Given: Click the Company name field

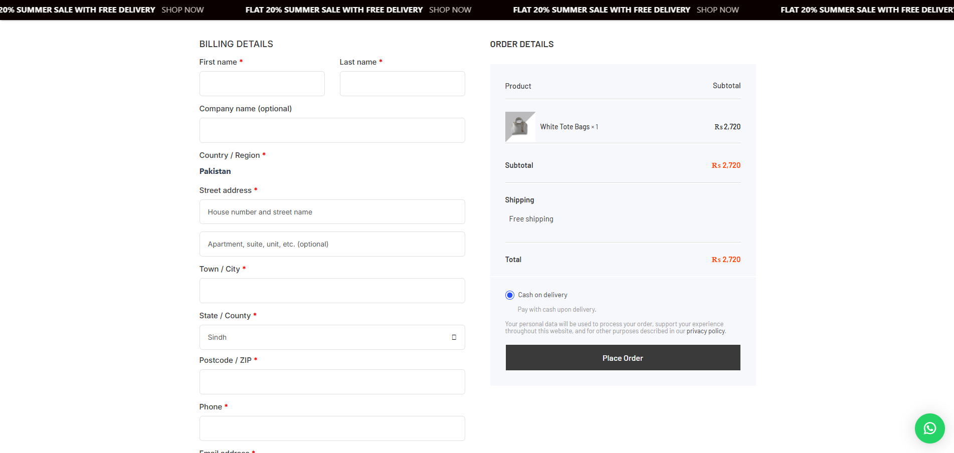Looking at the screenshot, I should (331, 130).
